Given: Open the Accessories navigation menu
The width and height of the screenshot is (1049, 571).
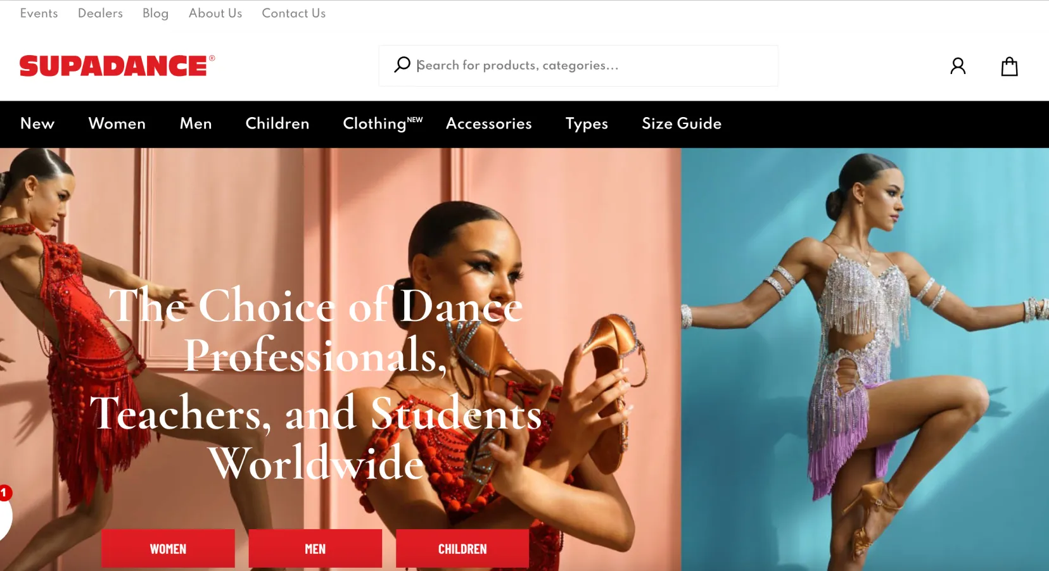Looking at the screenshot, I should tap(489, 123).
